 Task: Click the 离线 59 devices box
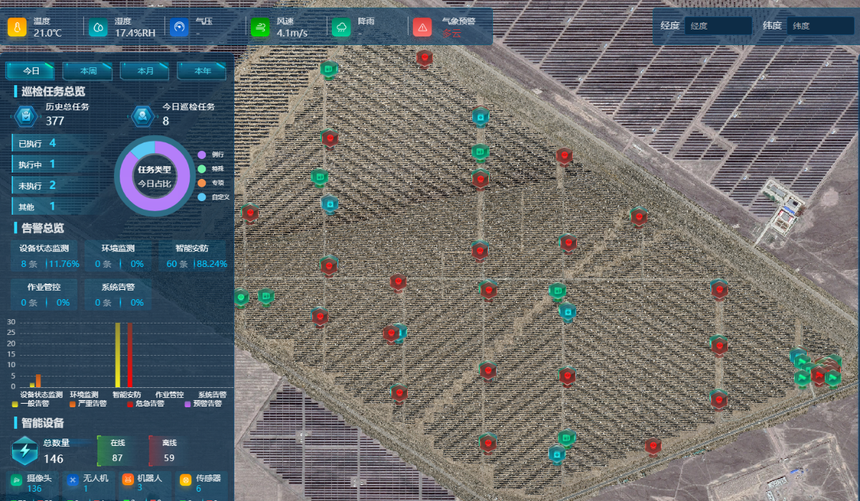click(168, 450)
